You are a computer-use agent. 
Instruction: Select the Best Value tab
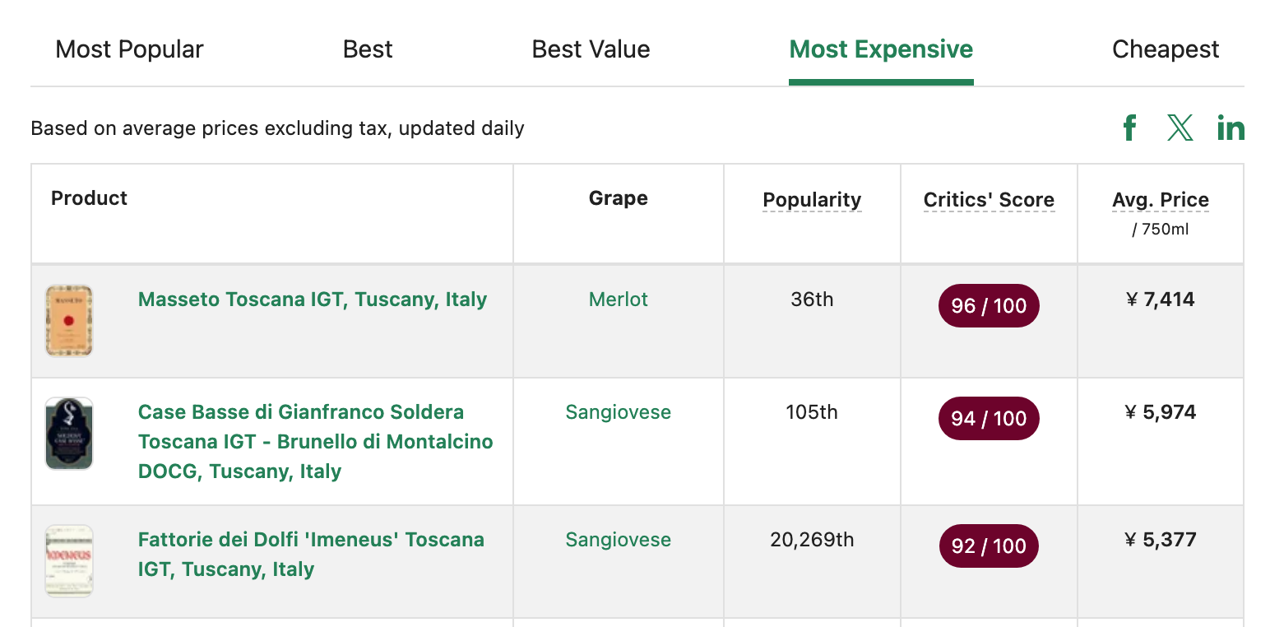coord(591,49)
